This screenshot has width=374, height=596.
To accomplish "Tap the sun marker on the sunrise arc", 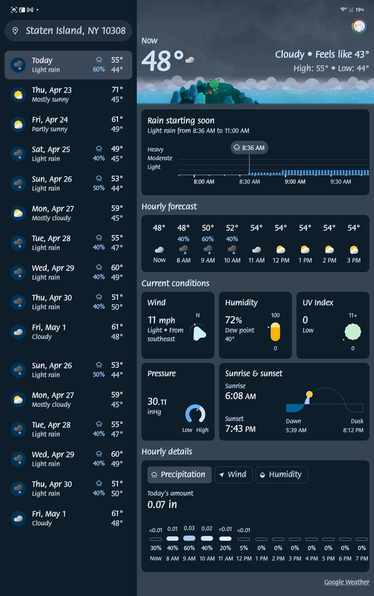I will 309,394.
